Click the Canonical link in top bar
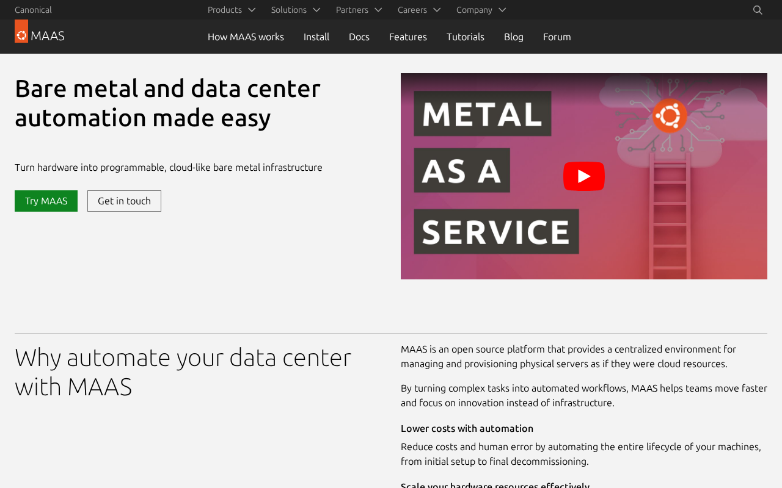This screenshot has width=782, height=488. pyautogui.click(x=33, y=10)
